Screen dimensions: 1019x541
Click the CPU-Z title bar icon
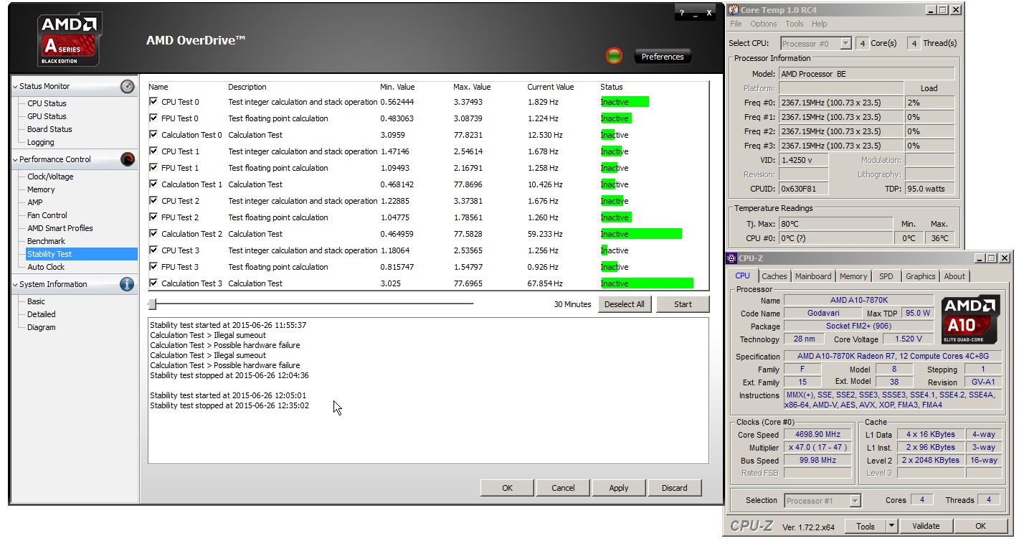731,258
